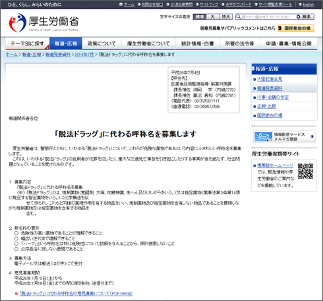Click bullet icon next to 大臣記者会見
Screen dimensions: 323x301
click(254, 80)
